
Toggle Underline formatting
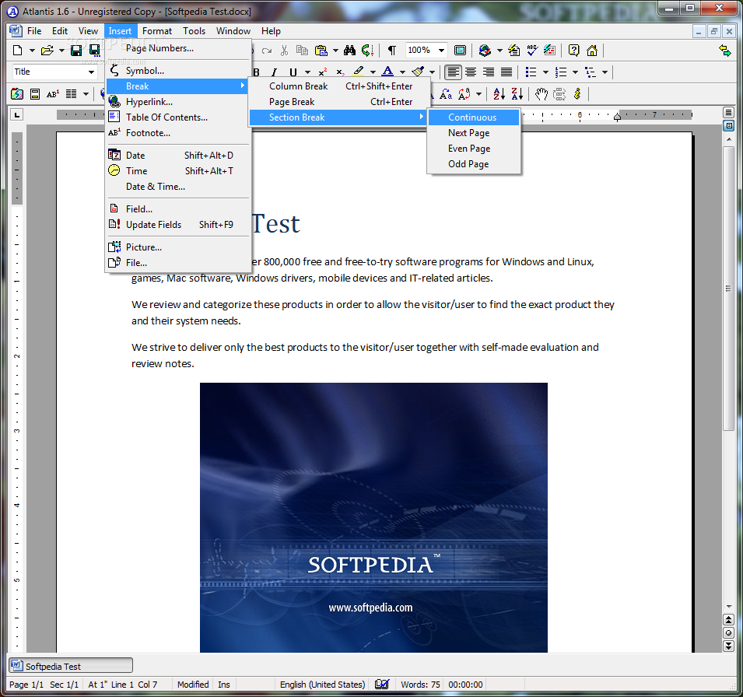[x=293, y=72]
